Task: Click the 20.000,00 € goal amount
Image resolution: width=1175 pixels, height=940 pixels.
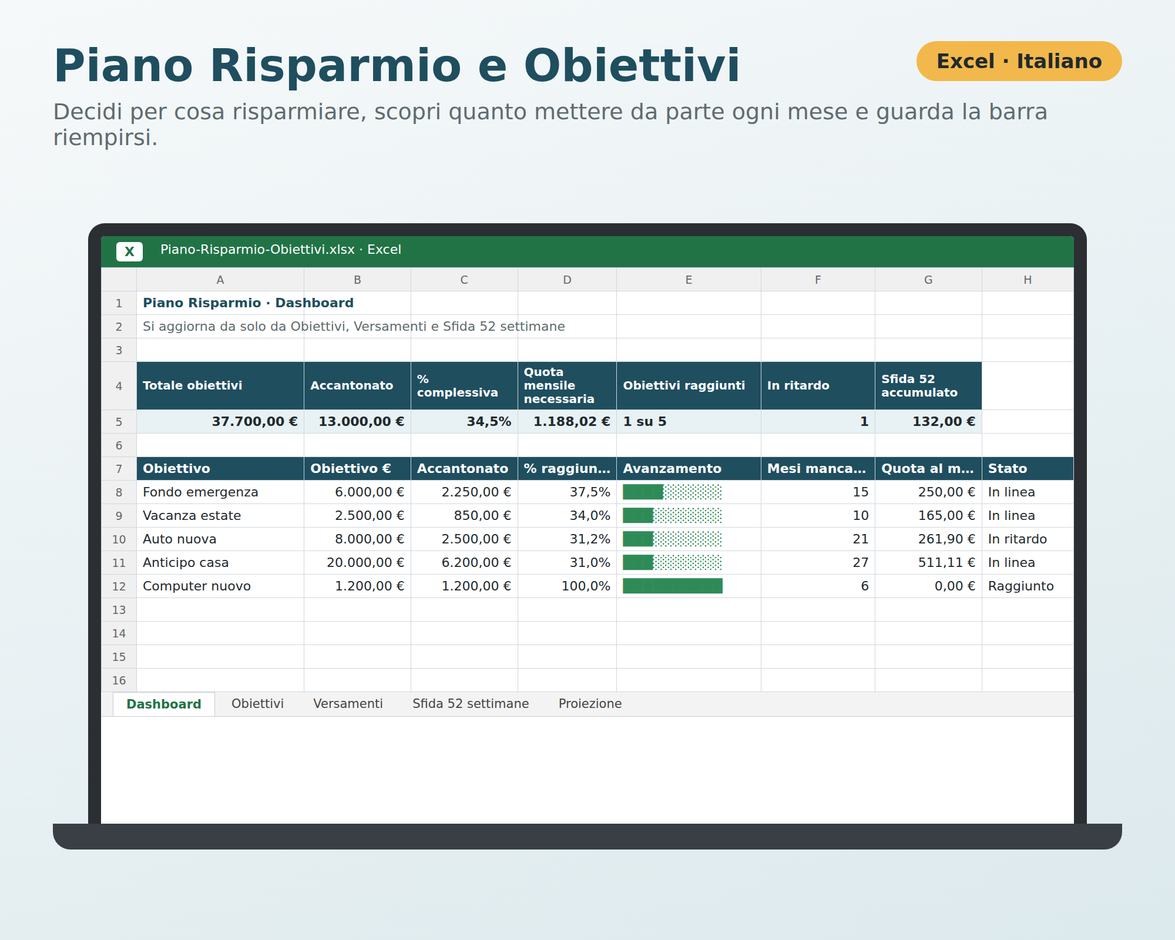Action: [x=357, y=563]
